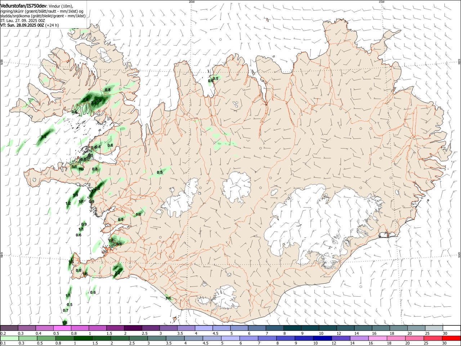This screenshot has height=346, width=461.
Task: Pick lower legend royal blue swatch at 8
Action: 285,338
